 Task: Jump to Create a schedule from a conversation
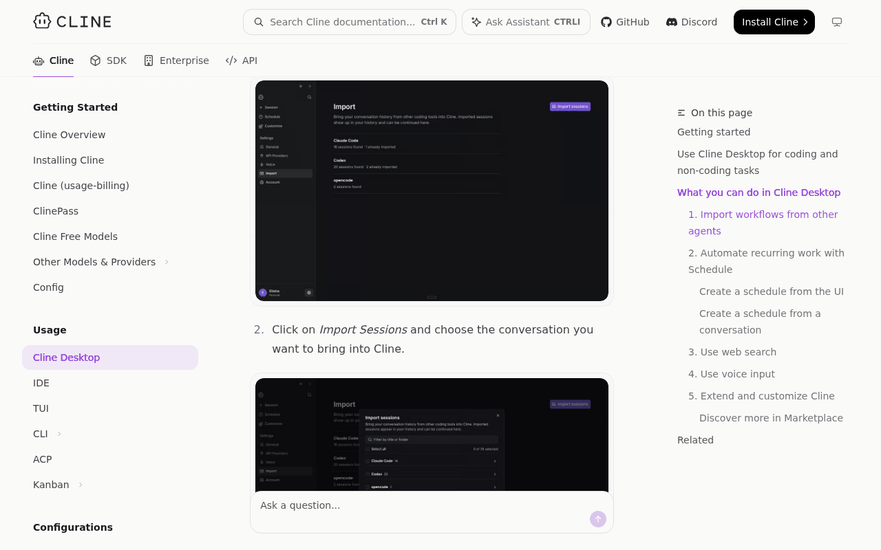(x=760, y=322)
